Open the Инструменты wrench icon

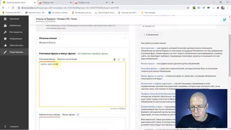5,32
